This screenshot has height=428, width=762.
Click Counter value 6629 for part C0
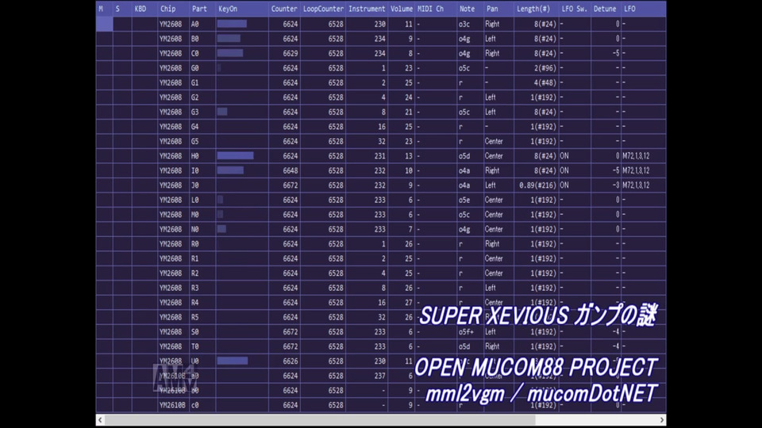click(291, 53)
